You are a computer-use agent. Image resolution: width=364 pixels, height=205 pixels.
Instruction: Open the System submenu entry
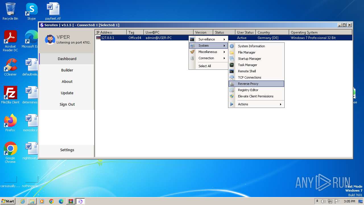tap(208, 46)
